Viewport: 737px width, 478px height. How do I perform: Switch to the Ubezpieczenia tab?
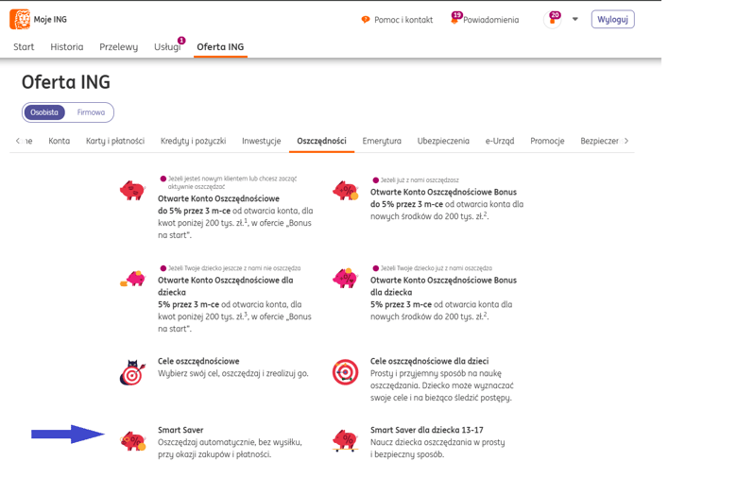443,141
